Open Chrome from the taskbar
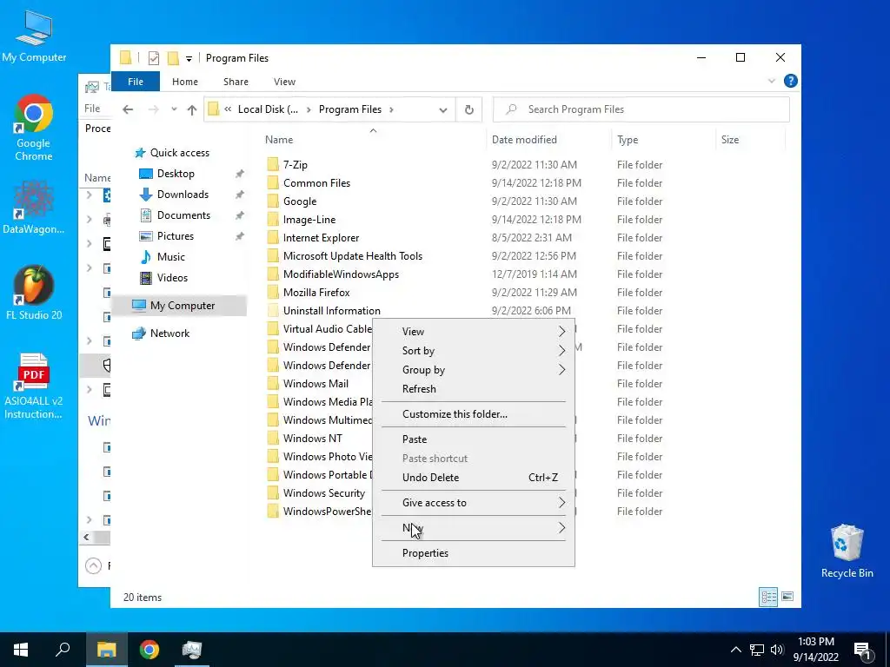This screenshot has width=890, height=667. (x=149, y=650)
